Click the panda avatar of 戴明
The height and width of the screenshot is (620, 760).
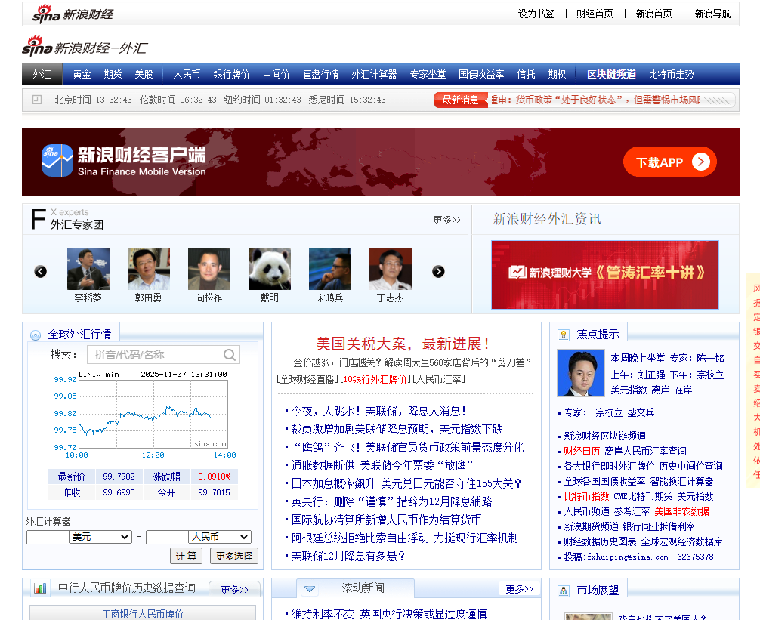pyautogui.click(x=270, y=269)
